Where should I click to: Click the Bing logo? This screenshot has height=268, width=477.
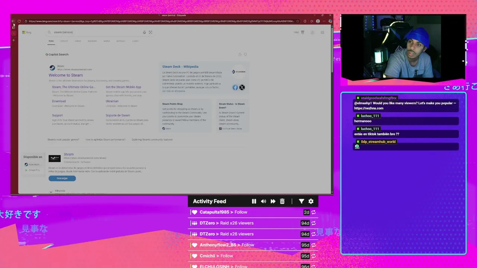(26, 32)
